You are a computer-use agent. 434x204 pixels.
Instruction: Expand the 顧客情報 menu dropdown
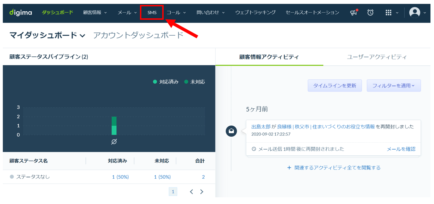coord(95,12)
